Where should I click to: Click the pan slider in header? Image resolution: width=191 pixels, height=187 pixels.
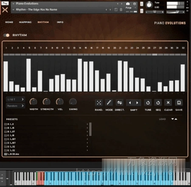tap(155, 12)
